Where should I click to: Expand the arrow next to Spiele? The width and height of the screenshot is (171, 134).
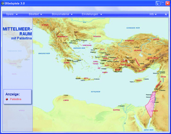click(x=17, y=14)
